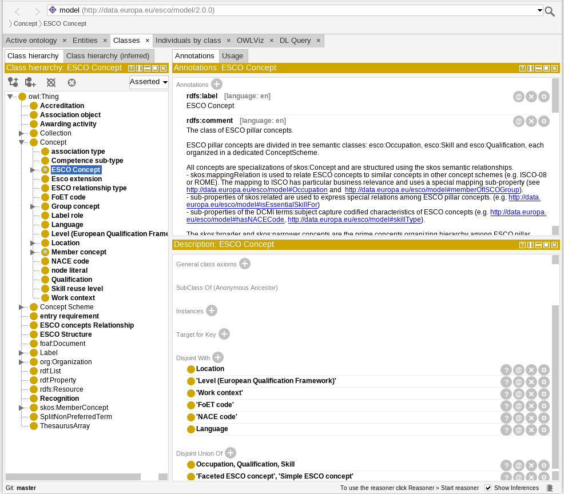Select skos:MemberConcept in class tree
This screenshot has height=494, width=564.
click(x=74, y=408)
